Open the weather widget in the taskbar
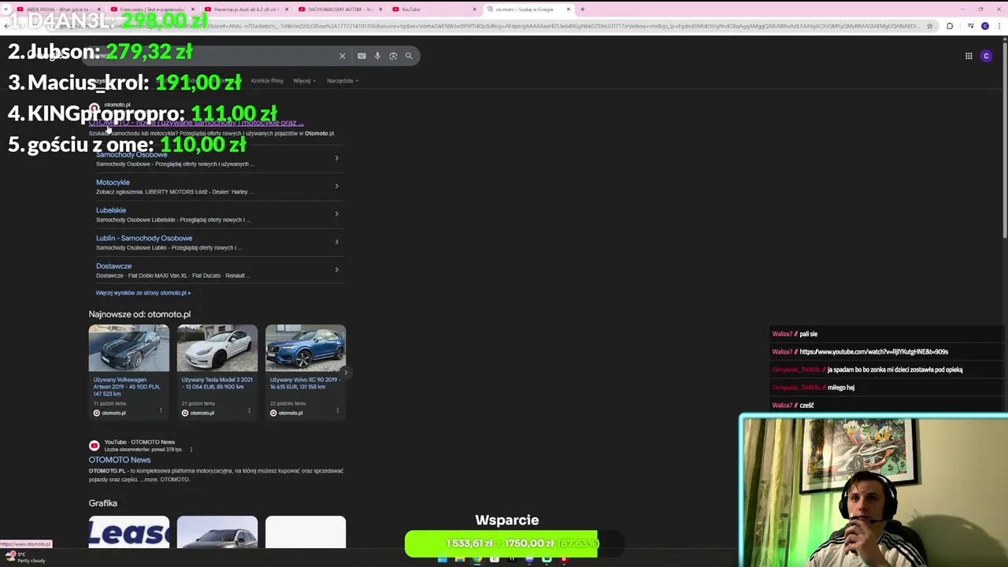 coord(25,558)
